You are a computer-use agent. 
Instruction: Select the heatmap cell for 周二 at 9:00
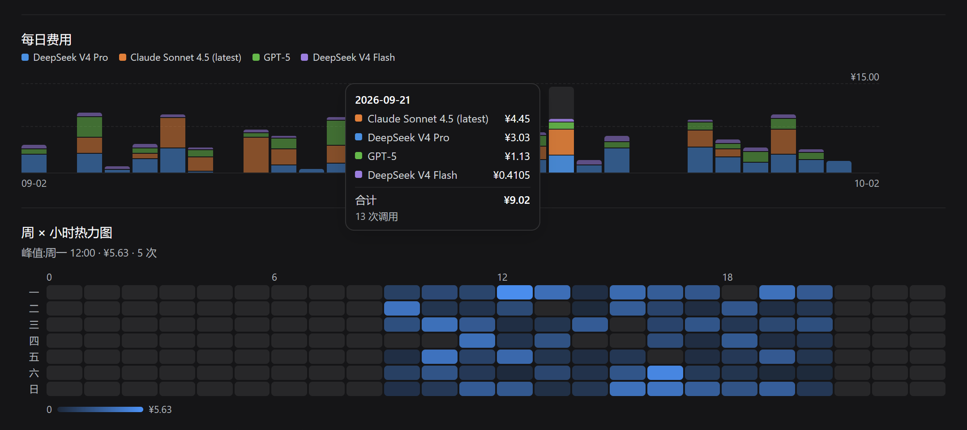pyautogui.click(x=402, y=308)
